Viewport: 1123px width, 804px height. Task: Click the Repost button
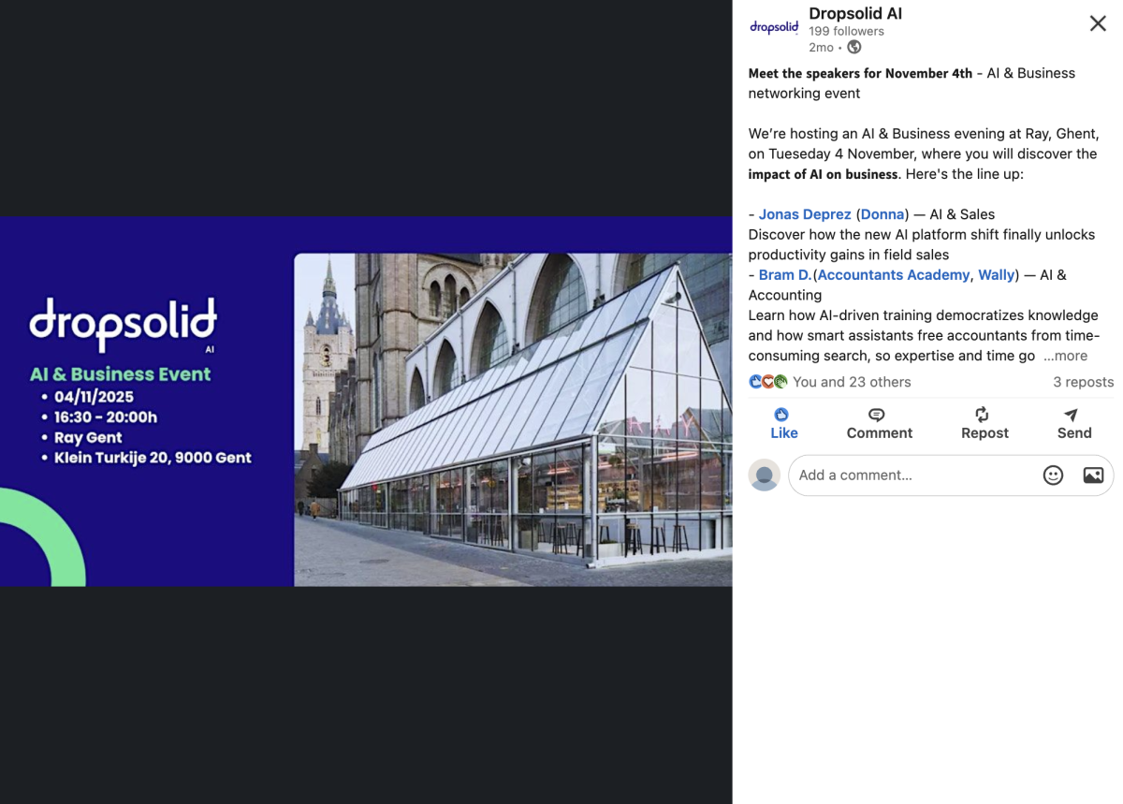click(984, 423)
